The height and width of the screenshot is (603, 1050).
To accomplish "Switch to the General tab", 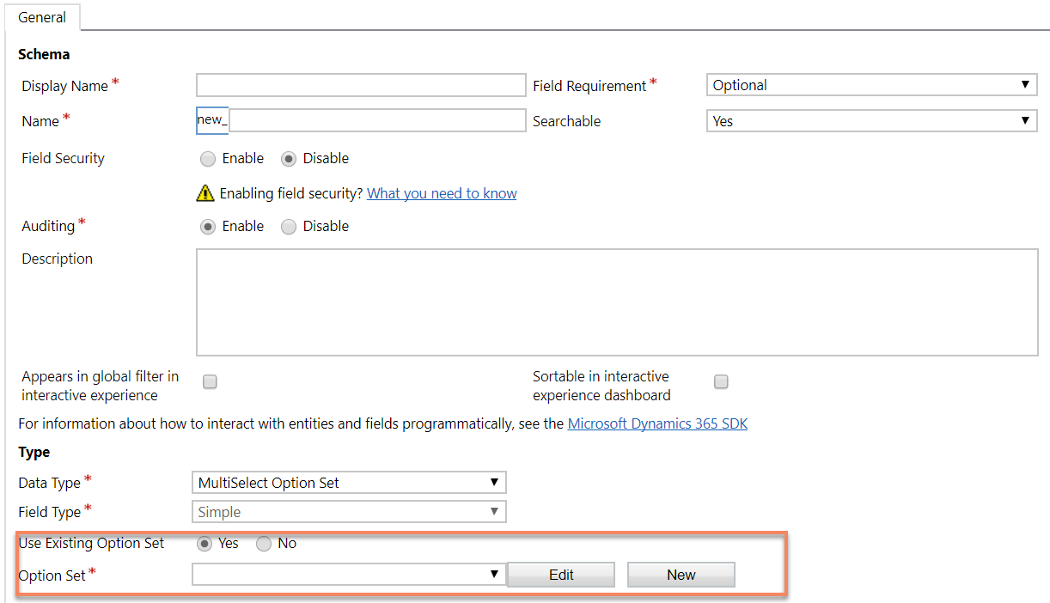I will click(x=41, y=16).
